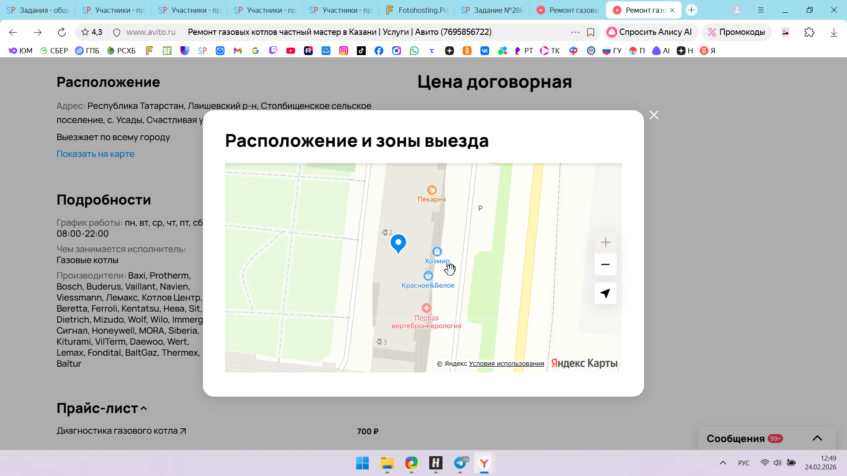The height and width of the screenshot is (476, 847).
Task: Close the location popup dialog
Action: point(654,115)
